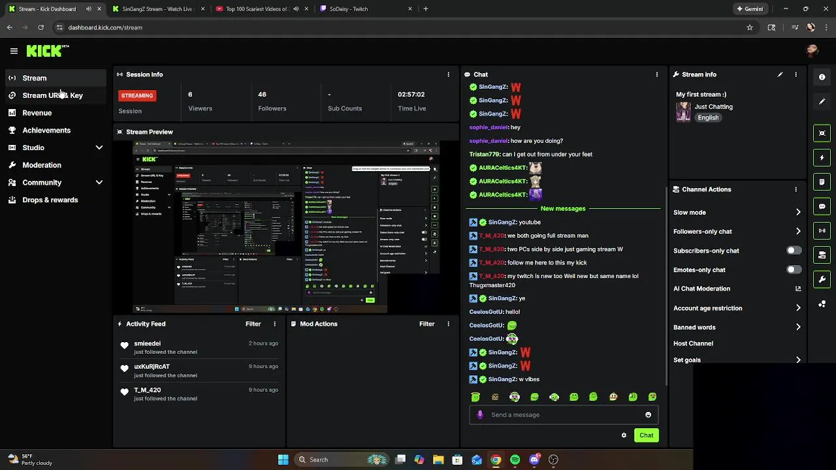The width and height of the screenshot is (836, 470).
Task: Open the Activity Feed Filter dropdown
Action: tap(253, 324)
